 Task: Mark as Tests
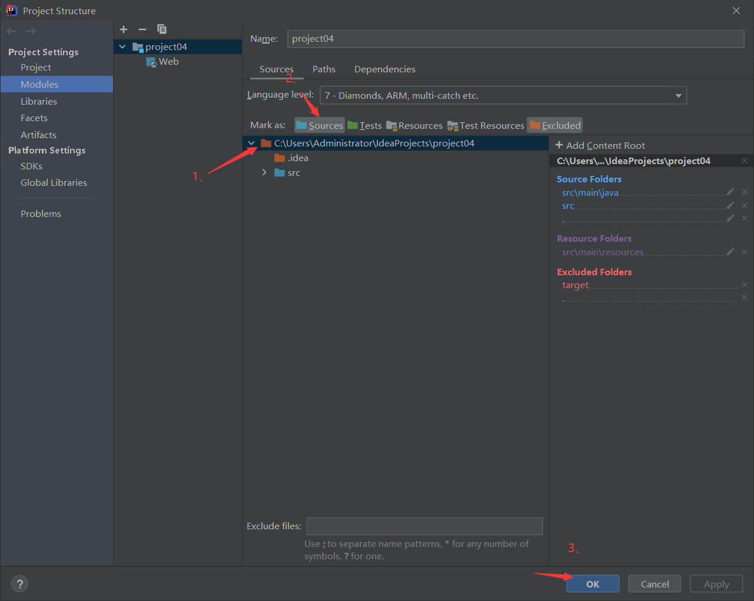(x=364, y=125)
